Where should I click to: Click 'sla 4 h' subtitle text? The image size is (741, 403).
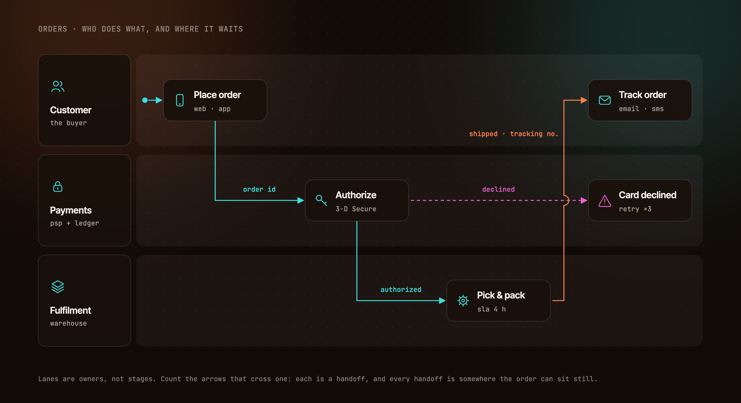coord(491,309)
